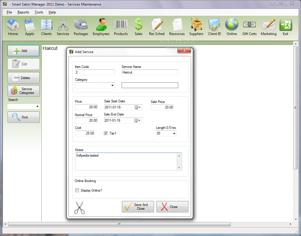The width and height of the screenshot is (301, 236).
Task: Open the Sale End Date picker
Action: (x=137, y=120)
